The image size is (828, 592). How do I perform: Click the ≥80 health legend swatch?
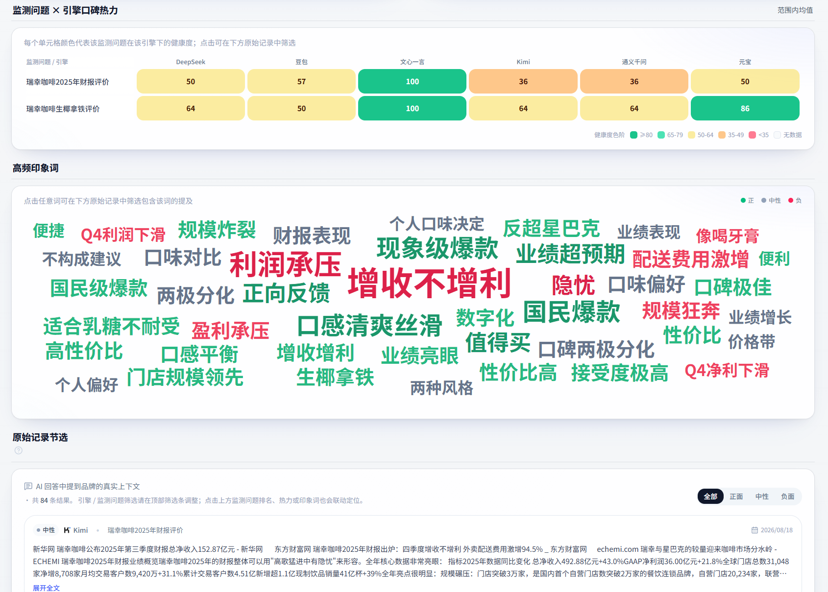(x=633, y=135)
